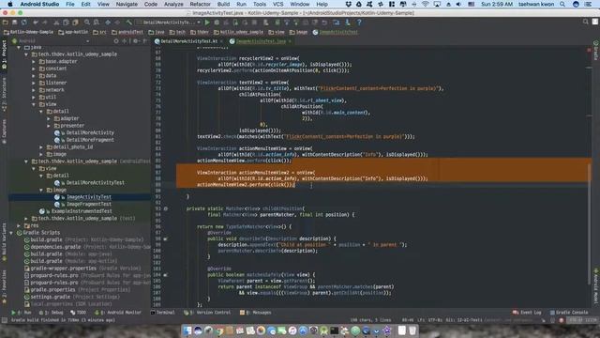Viewport: 600px width, 338px height.
Task: Expand the res folder
Action: 19,225
